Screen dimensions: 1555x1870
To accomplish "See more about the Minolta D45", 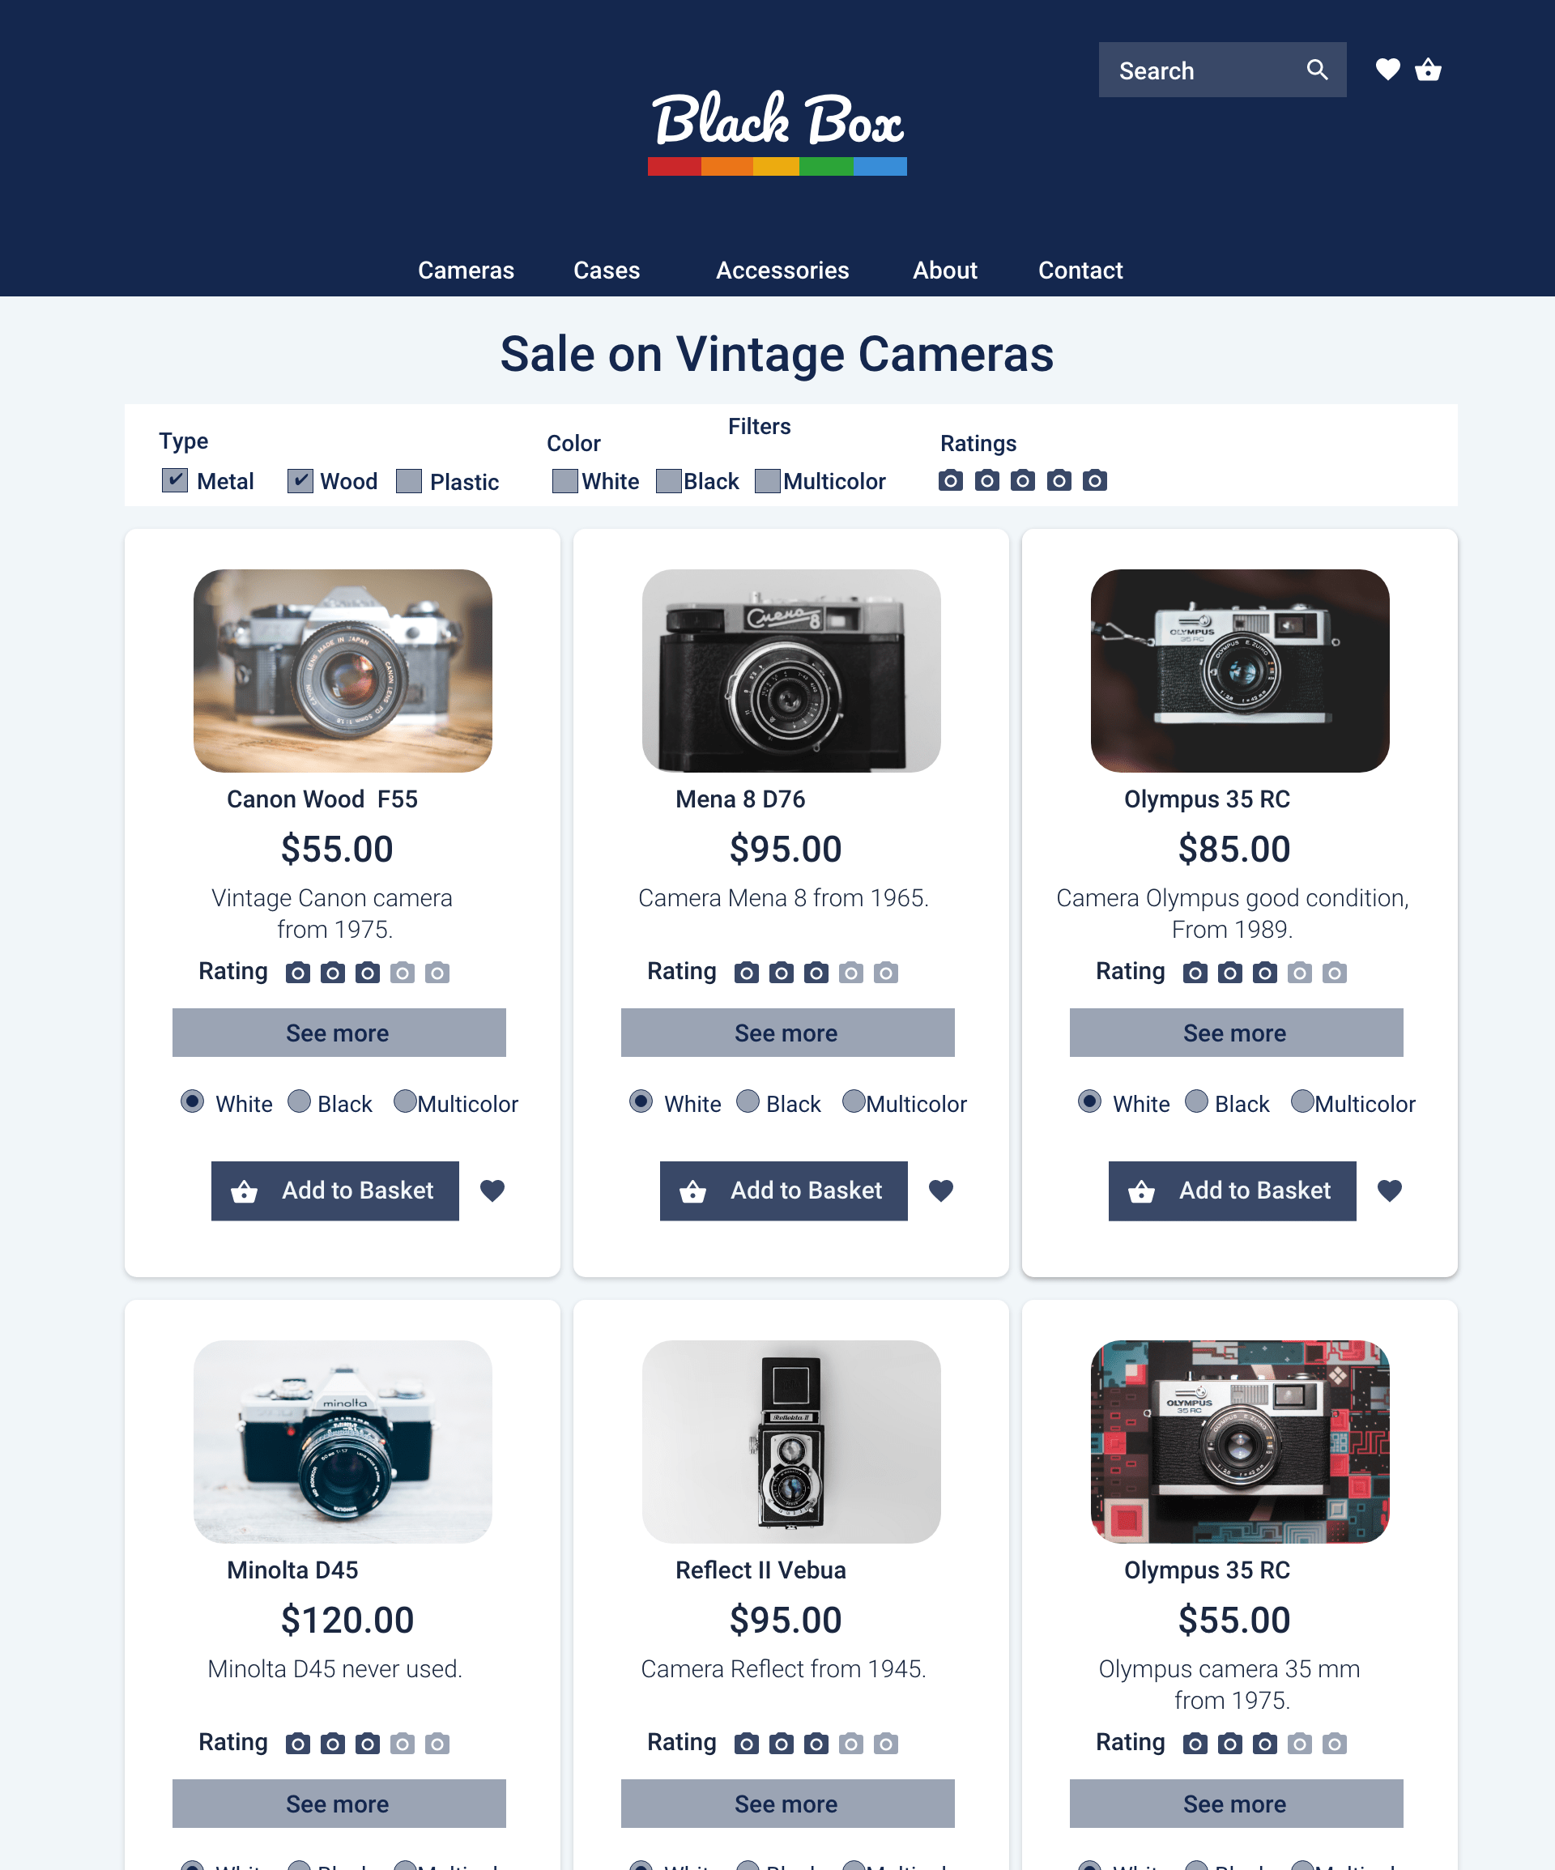I will click(339, 1804).
